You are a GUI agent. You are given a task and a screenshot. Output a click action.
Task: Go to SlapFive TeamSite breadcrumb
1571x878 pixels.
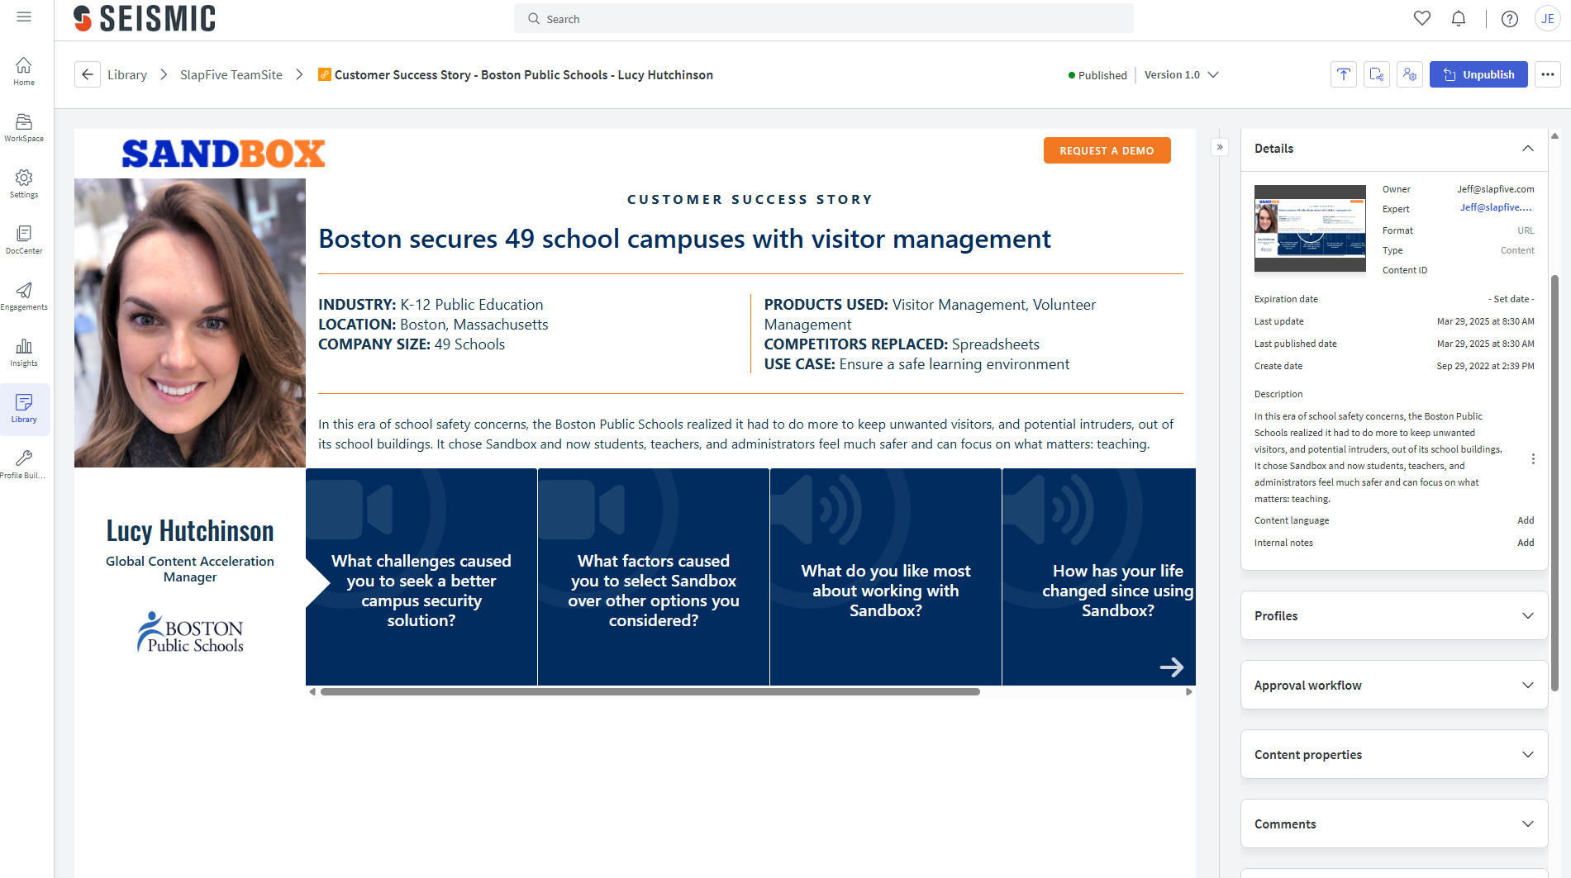pyautogui.click(x=231, y=74)
